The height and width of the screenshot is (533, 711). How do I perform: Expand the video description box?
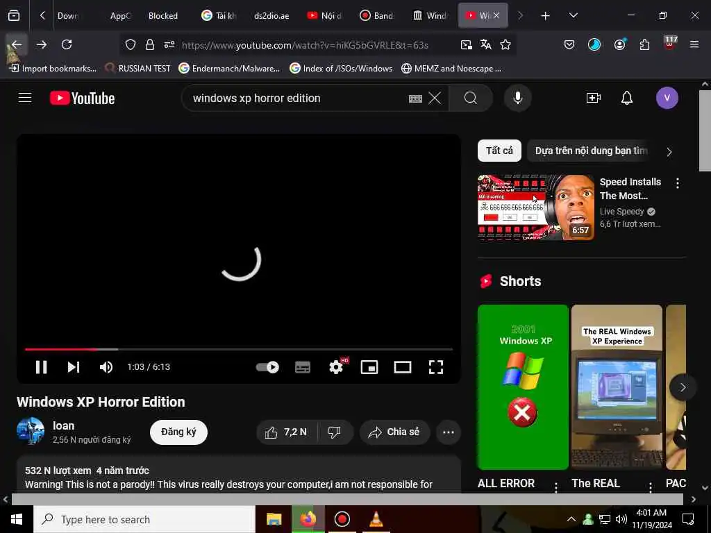tap(239, 475)
